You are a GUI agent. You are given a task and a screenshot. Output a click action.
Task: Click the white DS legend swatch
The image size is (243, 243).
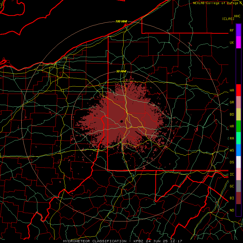238,162
